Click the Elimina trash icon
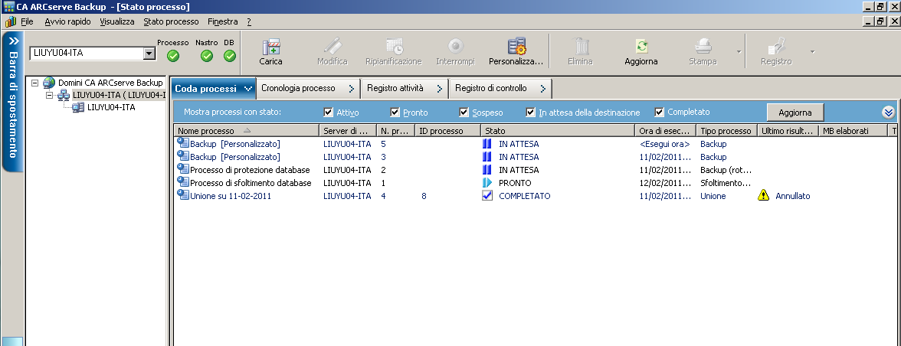The image size is (901, 346). coord(581,47)
